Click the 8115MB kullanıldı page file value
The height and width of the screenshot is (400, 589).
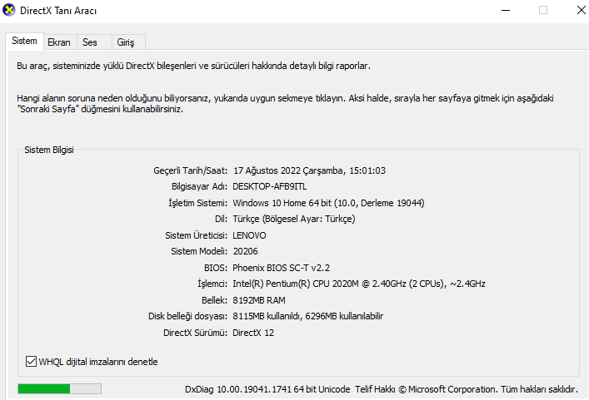[307, 316]
